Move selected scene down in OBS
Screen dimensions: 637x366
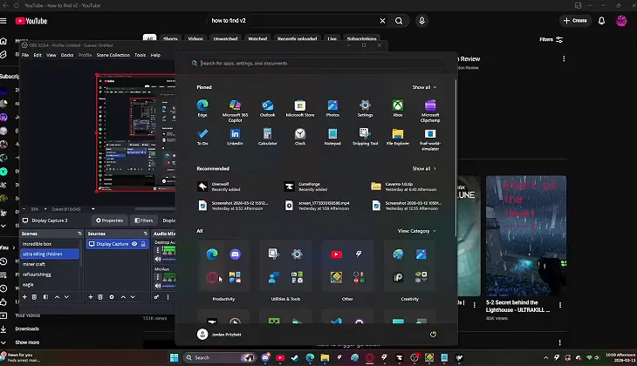(66, 297)
